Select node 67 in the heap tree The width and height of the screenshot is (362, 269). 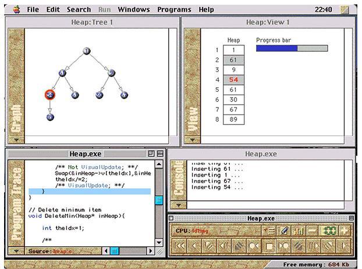pos(124,95)
